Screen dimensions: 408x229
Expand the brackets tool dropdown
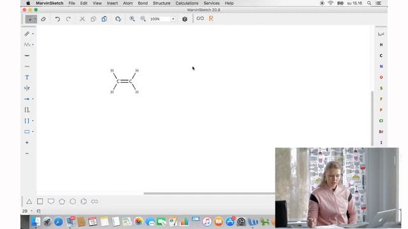click(x=33, y=121)
